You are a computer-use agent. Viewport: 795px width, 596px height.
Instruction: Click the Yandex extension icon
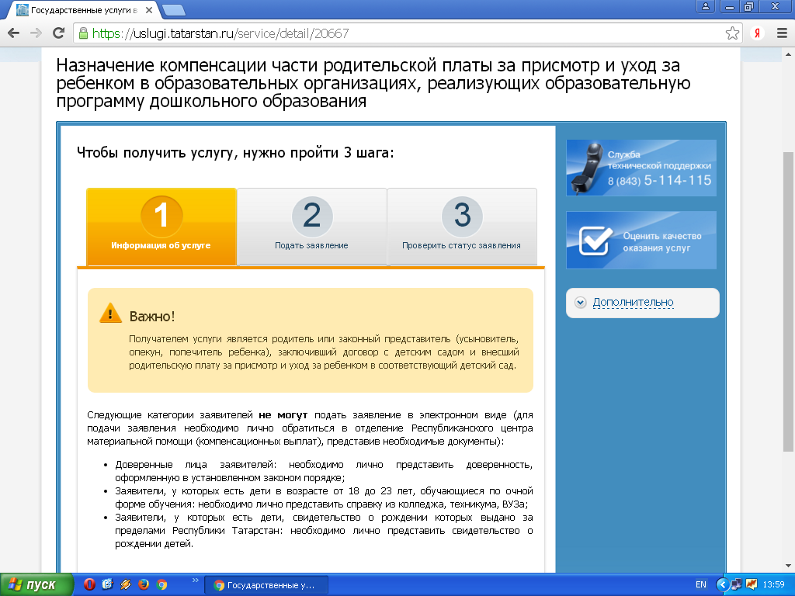tap(757, 33)
